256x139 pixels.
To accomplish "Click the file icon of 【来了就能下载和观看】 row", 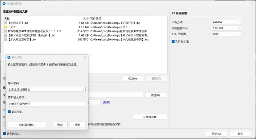I will [6, 35].
